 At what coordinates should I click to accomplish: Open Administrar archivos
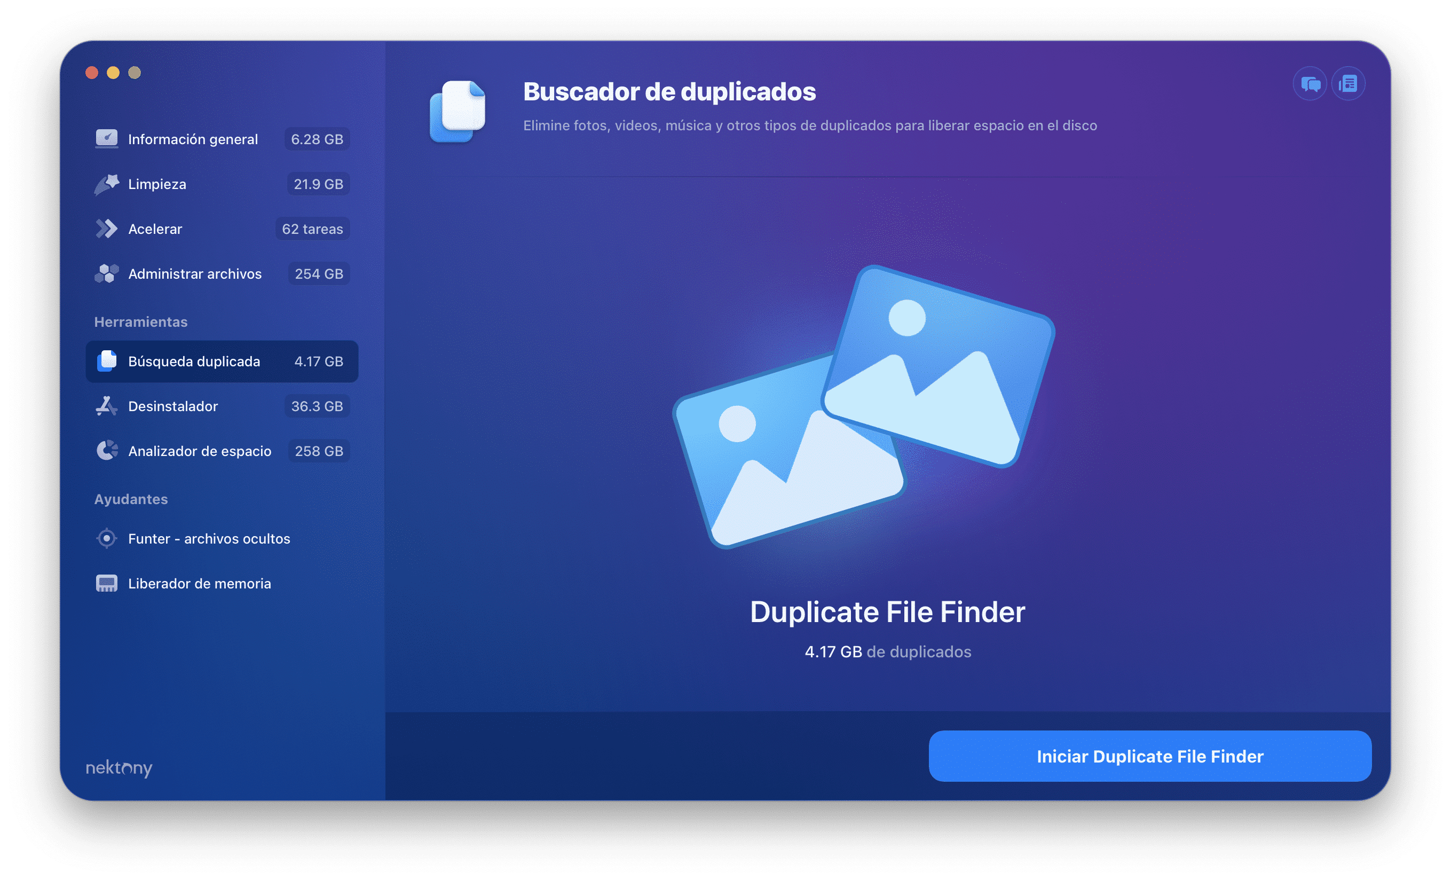pos(222,273)
